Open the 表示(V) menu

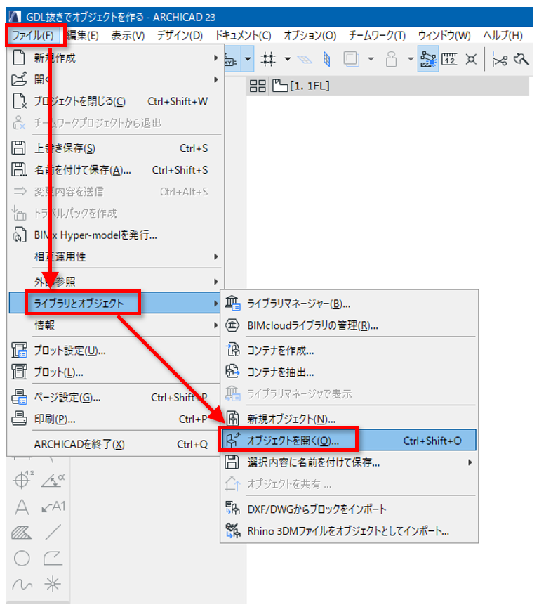128,36
